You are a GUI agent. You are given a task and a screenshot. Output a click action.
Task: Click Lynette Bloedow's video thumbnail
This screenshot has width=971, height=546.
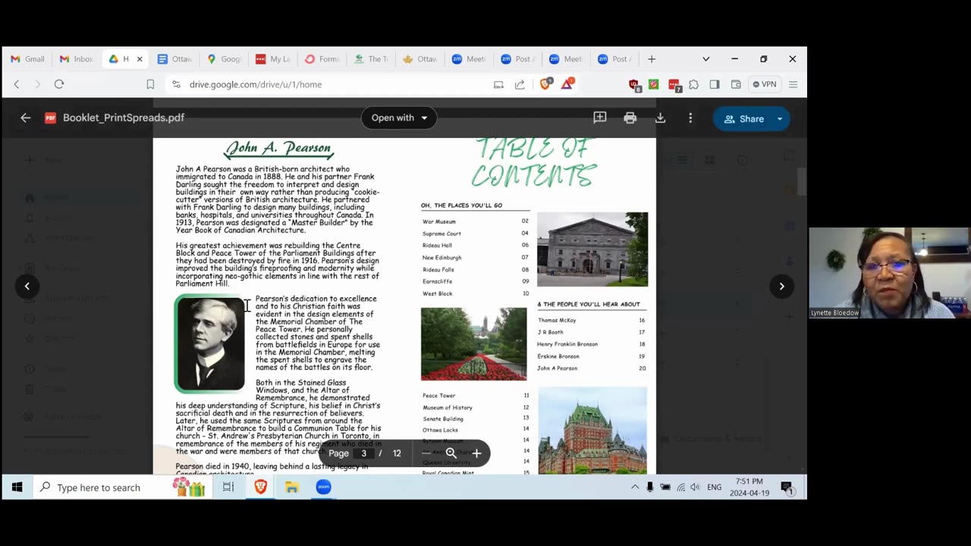(889, 273)
